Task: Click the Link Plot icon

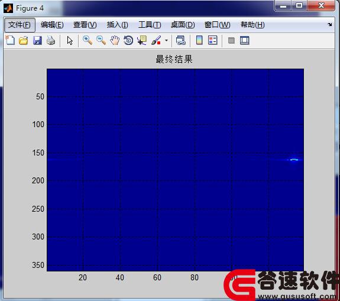Action: pyautogui.click(x=180, y=40)
